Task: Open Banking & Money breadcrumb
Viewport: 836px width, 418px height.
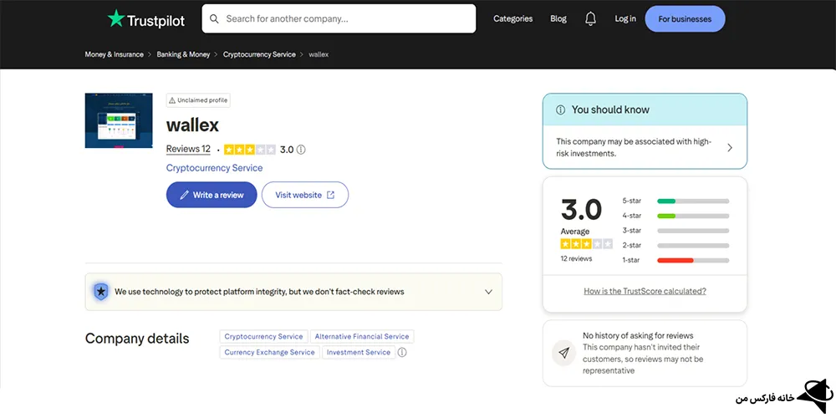Action: 183,54
